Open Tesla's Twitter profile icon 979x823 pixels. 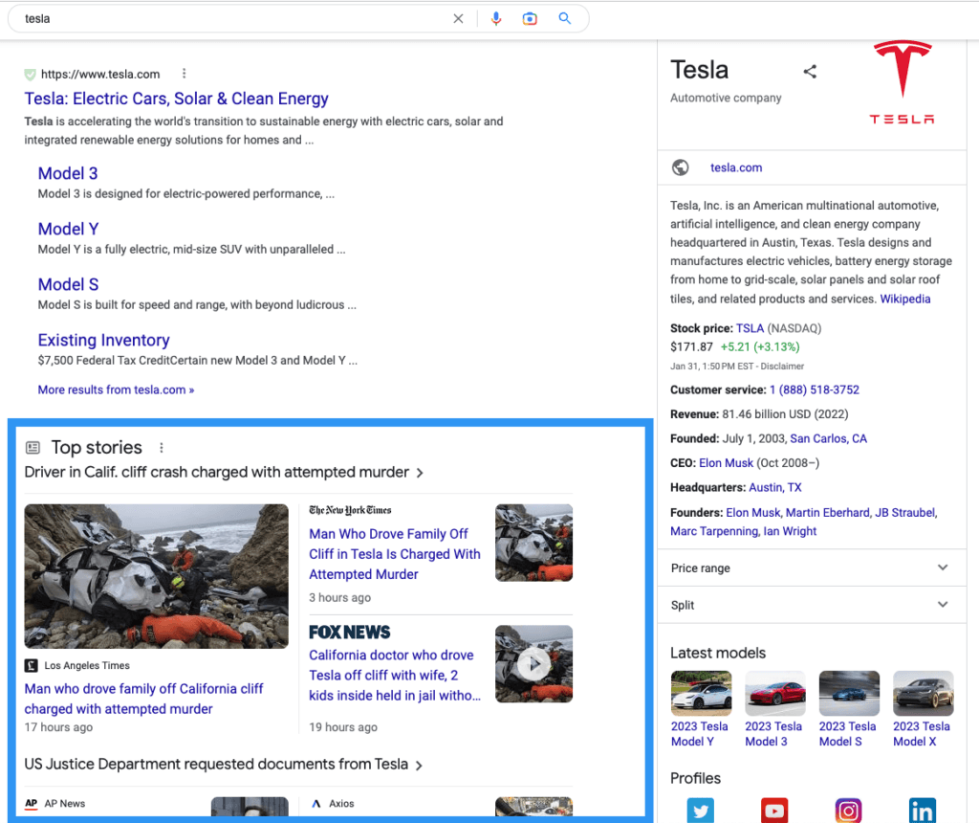click(701, 811)
